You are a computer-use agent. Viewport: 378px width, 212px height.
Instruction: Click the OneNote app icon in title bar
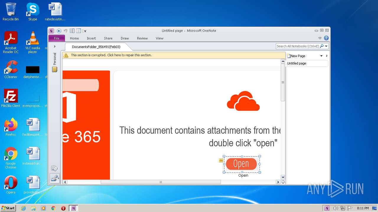coord(51,31)
